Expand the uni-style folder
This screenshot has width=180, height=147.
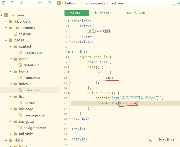point(10,134)
